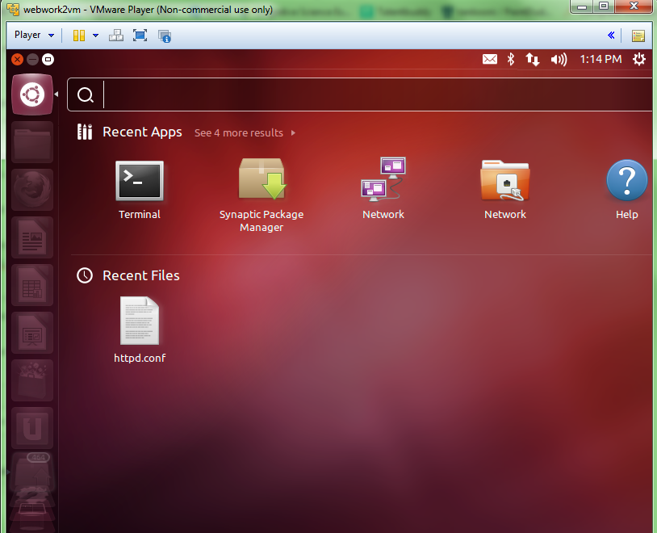
Task: Open the httpd.conf recent file
Action: pos(140,329)
